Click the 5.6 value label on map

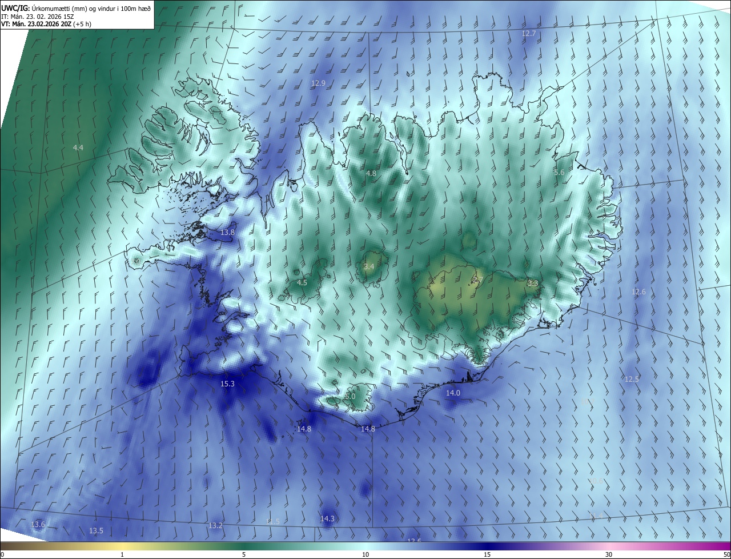pos(559,173)
